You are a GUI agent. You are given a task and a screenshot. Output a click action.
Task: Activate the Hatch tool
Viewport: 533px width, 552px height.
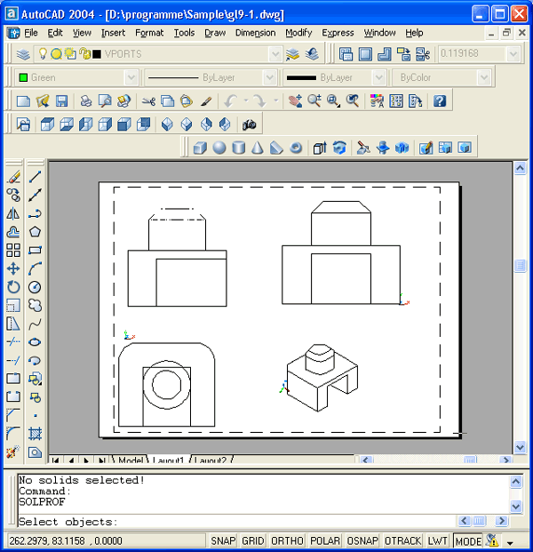[x=35, y=434]
